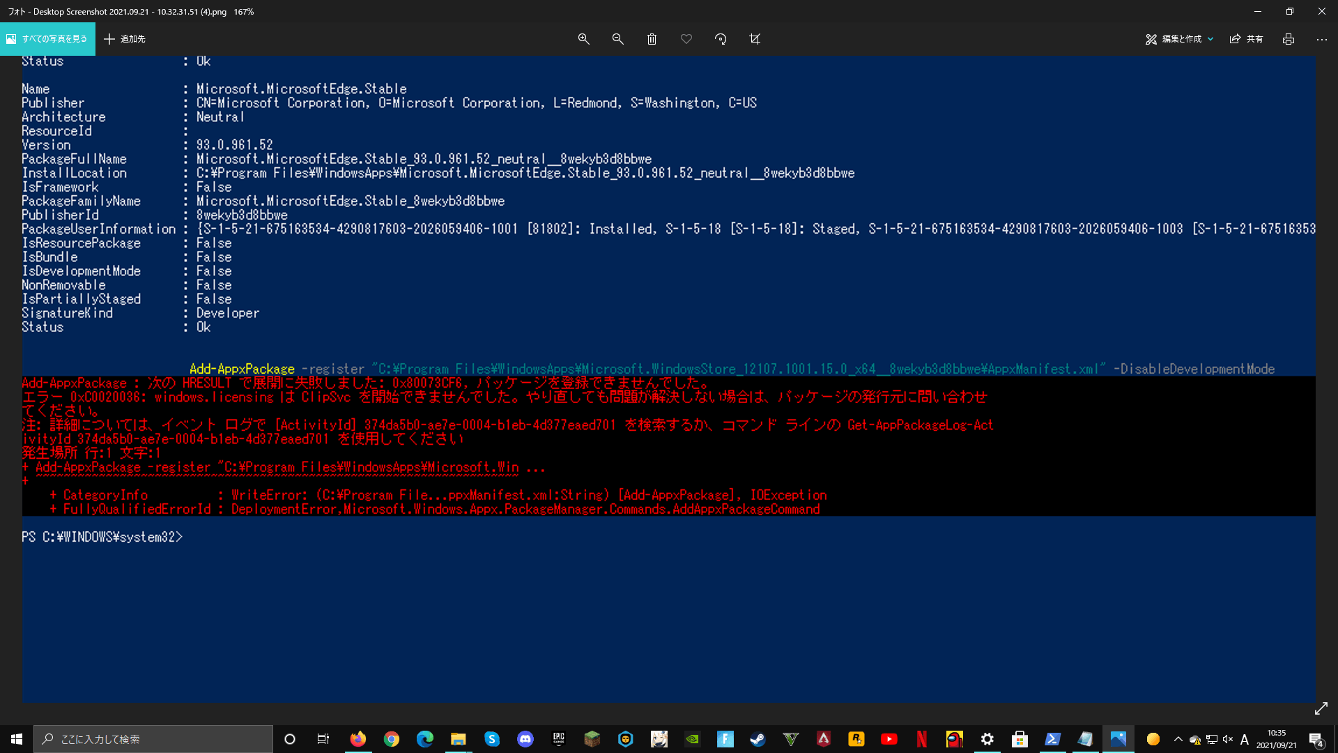Open Among Us from the taskbar
Screen dimensions: 1338x753
point(955,739)
